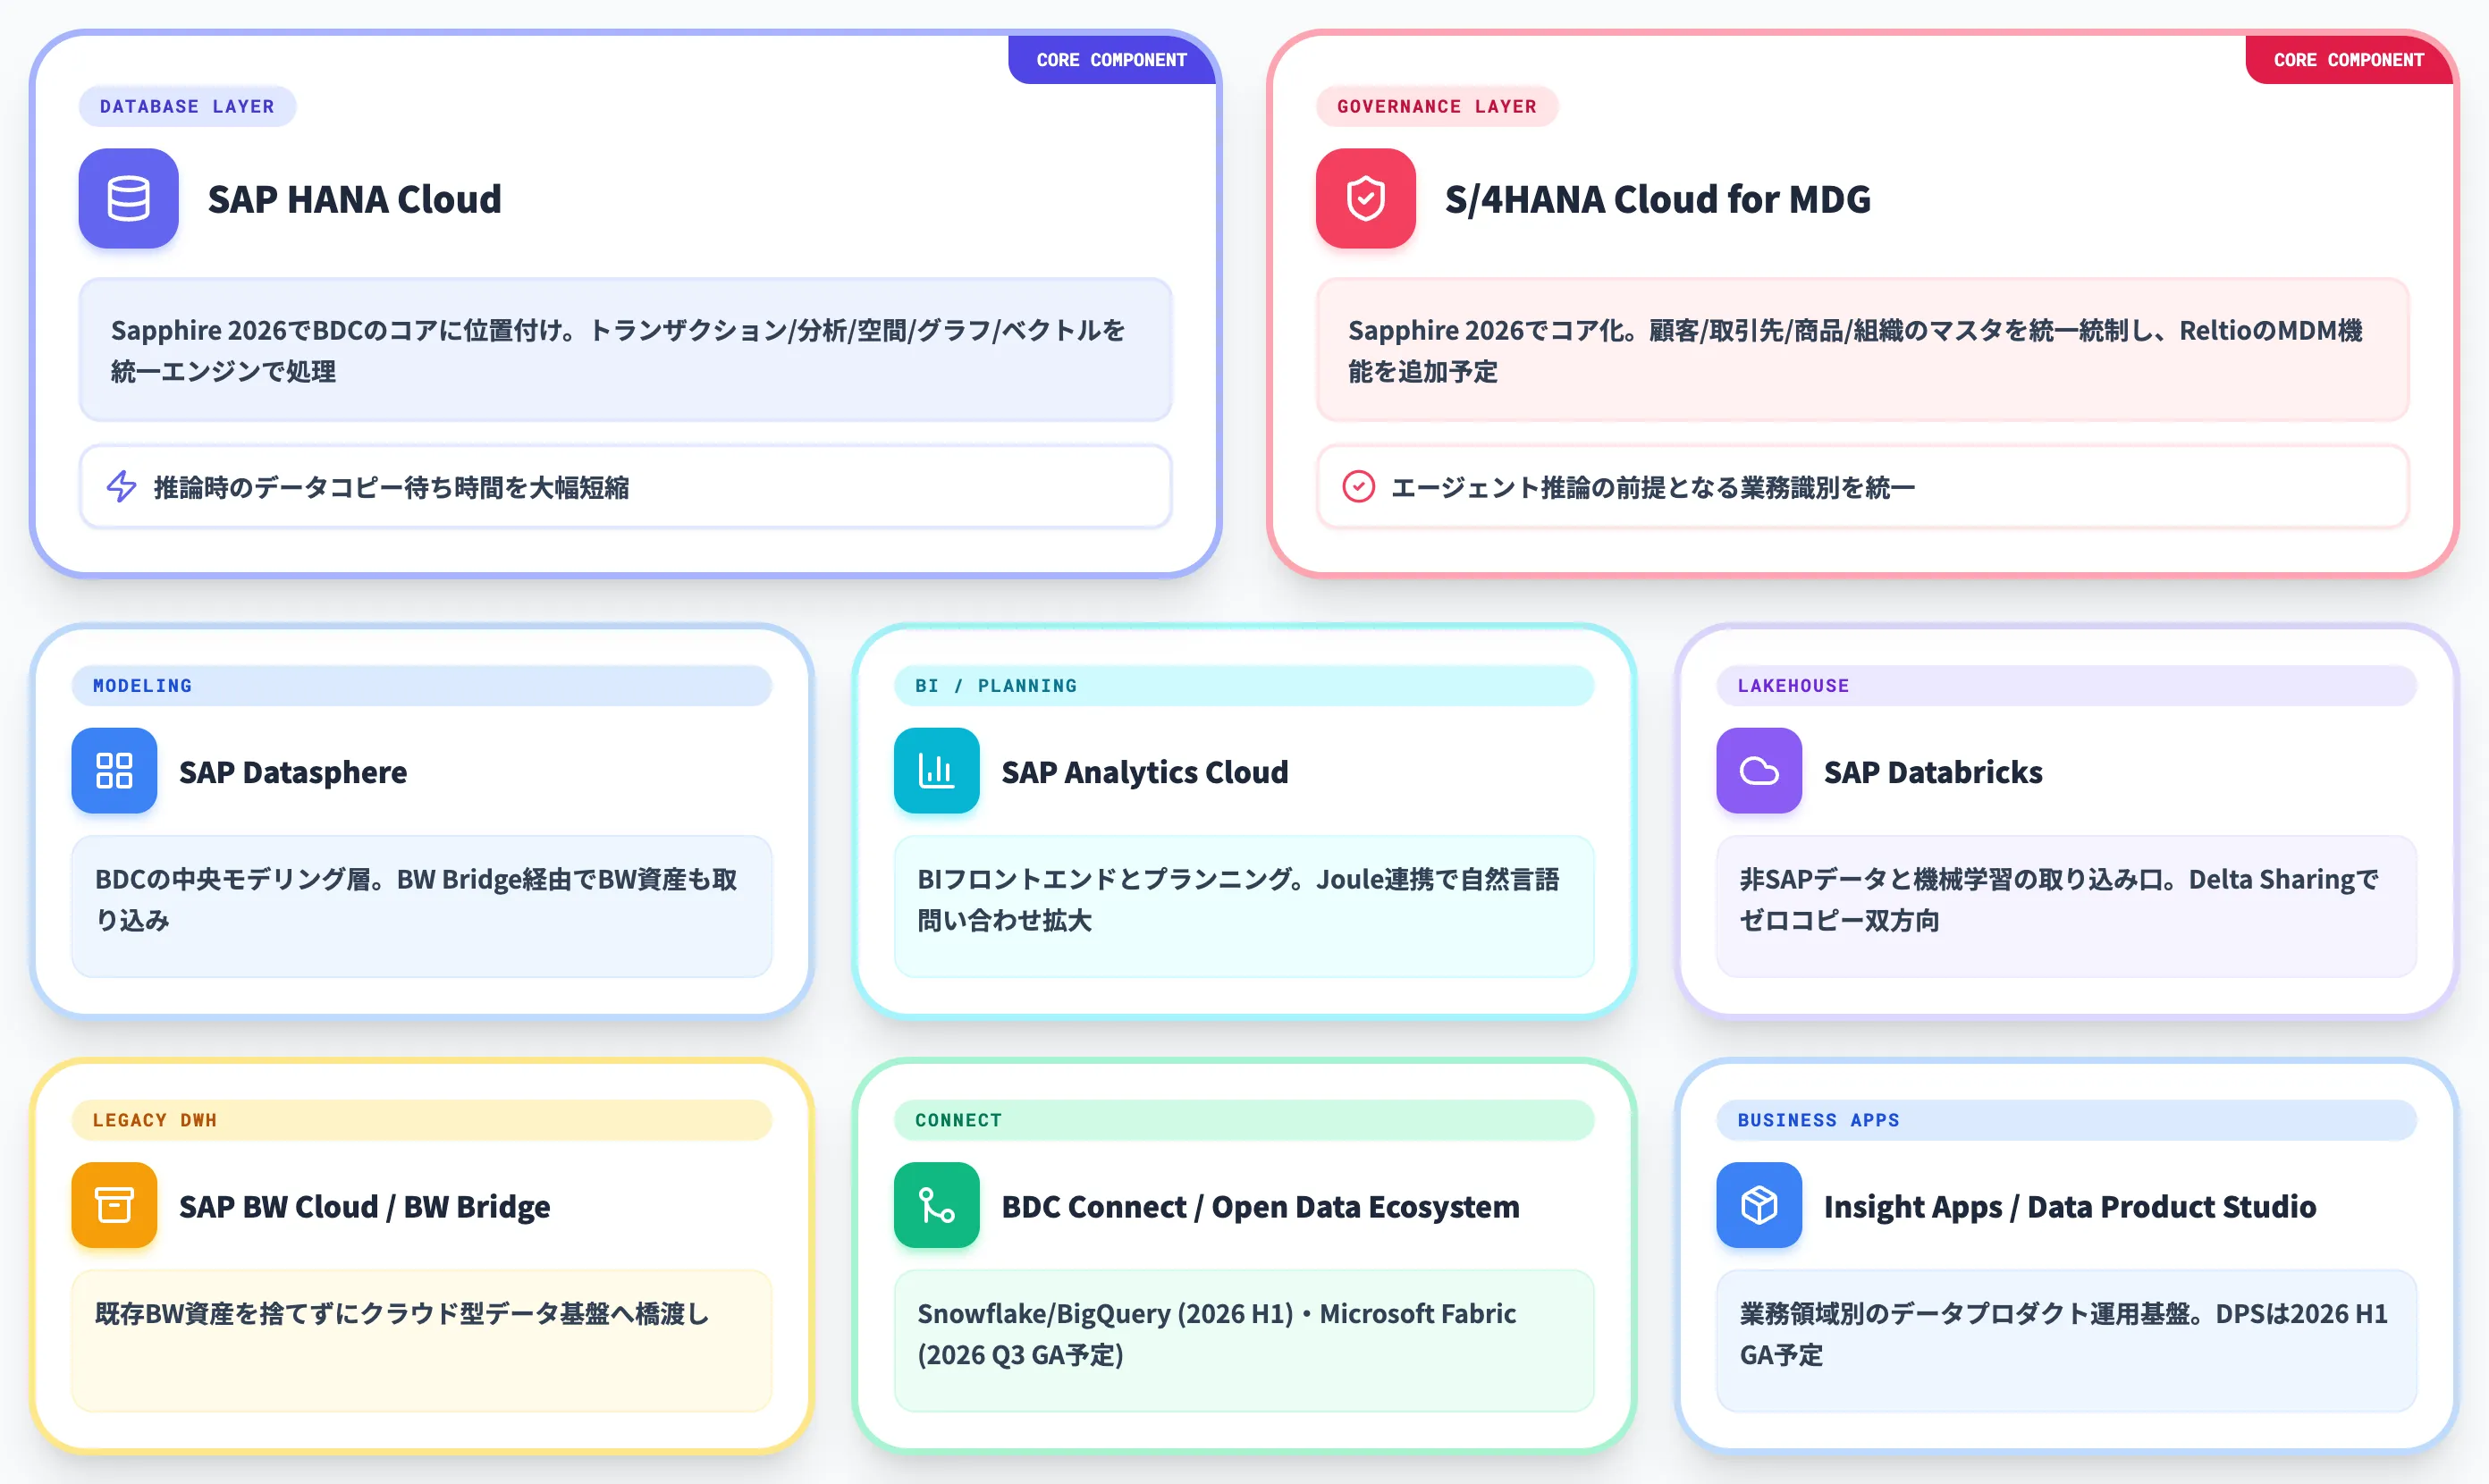
Task: Click the text '推論時のデータコピー待ち時間を大幅短縮'
Action: coord(391,487)
